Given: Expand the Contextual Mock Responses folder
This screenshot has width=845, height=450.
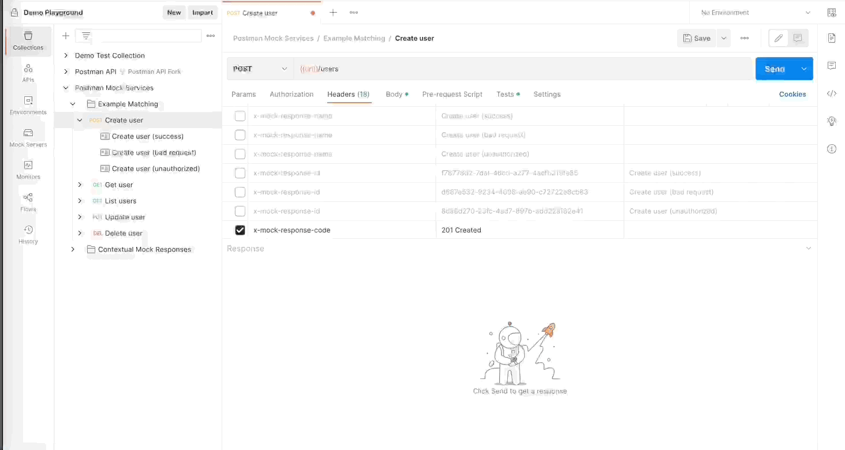Looking at the screenshot, I should tap(73, 249).
